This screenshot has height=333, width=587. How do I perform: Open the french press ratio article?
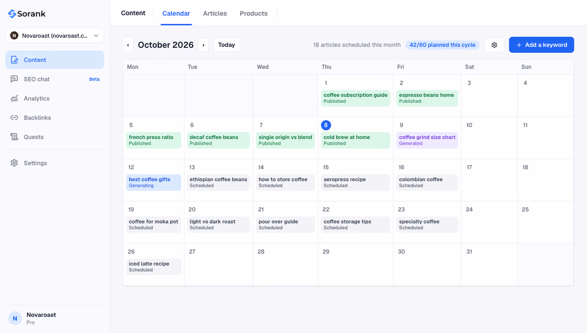click(x=154, y=140)
